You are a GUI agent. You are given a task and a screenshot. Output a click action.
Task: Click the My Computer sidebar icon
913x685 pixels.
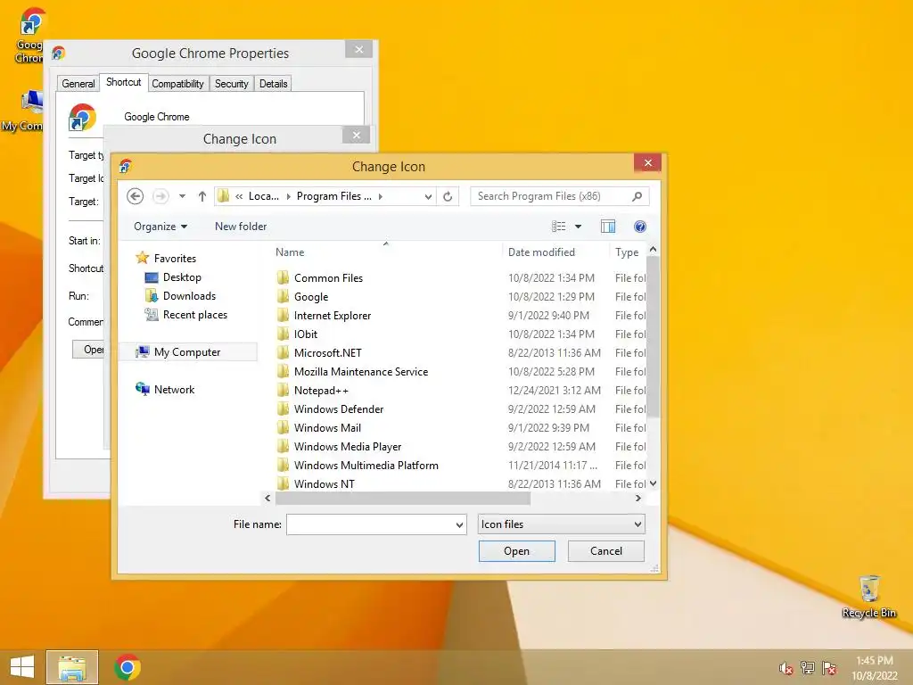coord(142,351)
